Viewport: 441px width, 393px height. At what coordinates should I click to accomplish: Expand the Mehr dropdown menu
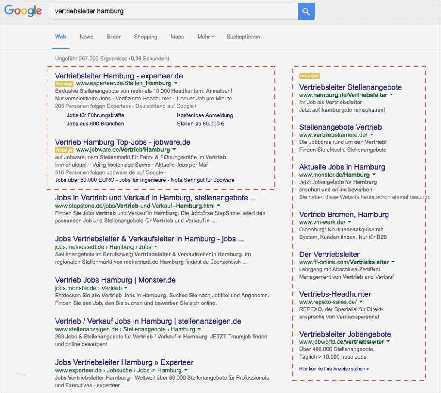point(206,37)
